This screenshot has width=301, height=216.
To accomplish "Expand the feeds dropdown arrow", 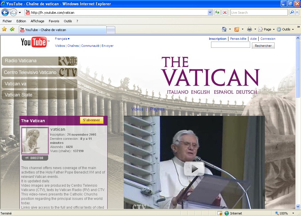I will click(x=243, y=29).
